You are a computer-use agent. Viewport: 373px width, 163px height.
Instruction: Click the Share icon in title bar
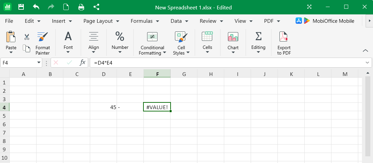[97, 7]
